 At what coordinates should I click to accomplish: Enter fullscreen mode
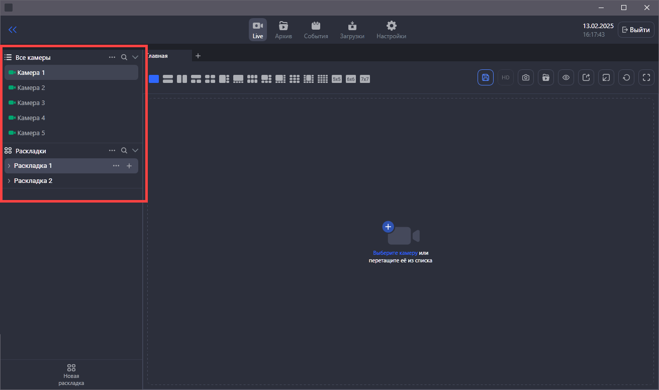[x=646, y=77]
